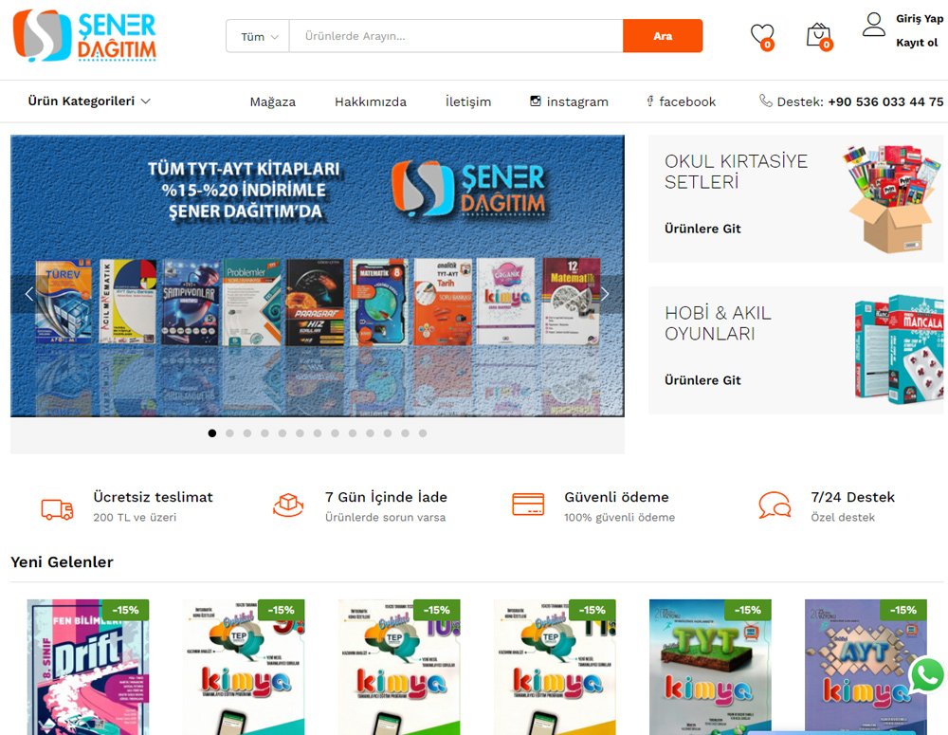
Task: Open the instagram link in navigation
Action: pyautogui.click(x=569, y=101)
